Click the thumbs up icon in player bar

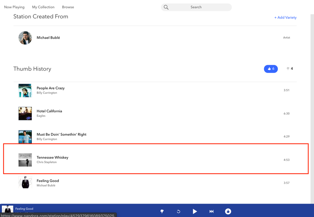point(228,211)
